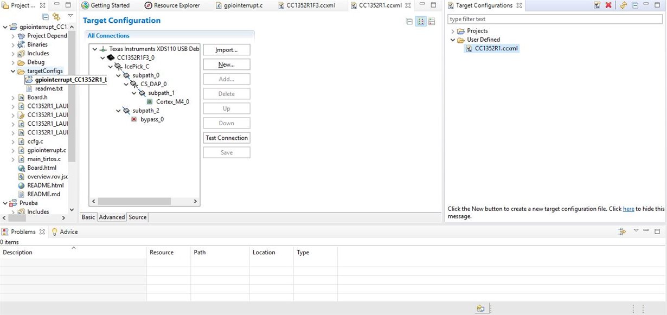This screenshot has height=315, width=667.
Task: Select CS_DAP_0 node icon
Action: coord(134,84)
